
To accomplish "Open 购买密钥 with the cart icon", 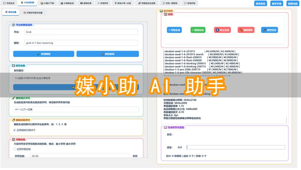I will click(x=108, y=54).
